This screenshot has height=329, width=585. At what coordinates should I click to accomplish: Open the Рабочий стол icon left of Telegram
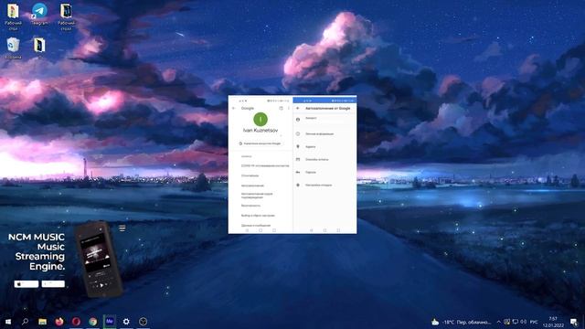pyautogui.click(x=13, y=16)
